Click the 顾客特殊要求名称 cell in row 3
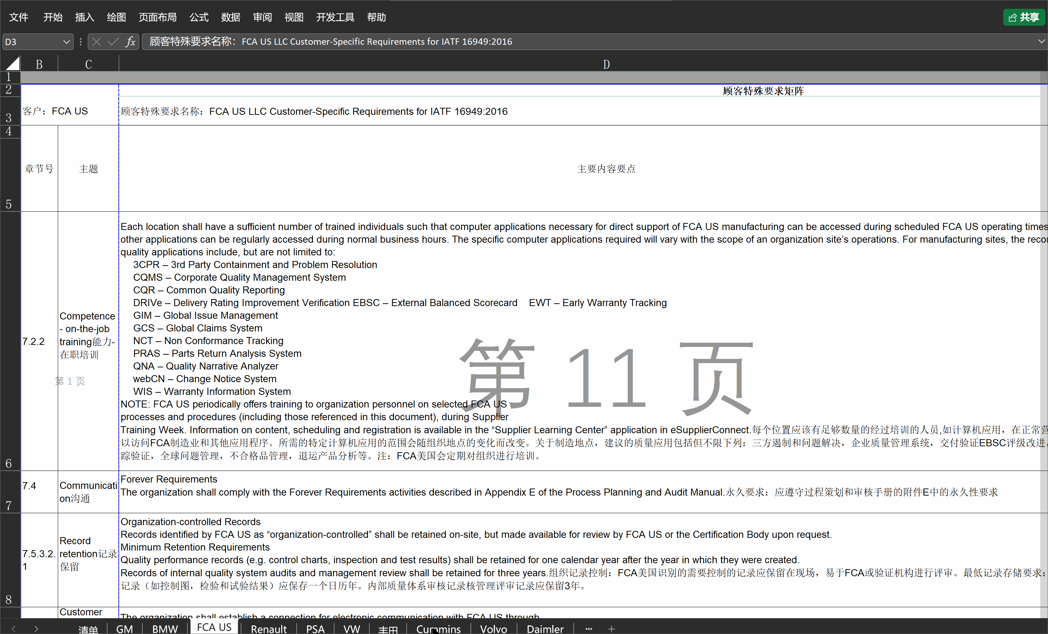 (x=583, y=111)
